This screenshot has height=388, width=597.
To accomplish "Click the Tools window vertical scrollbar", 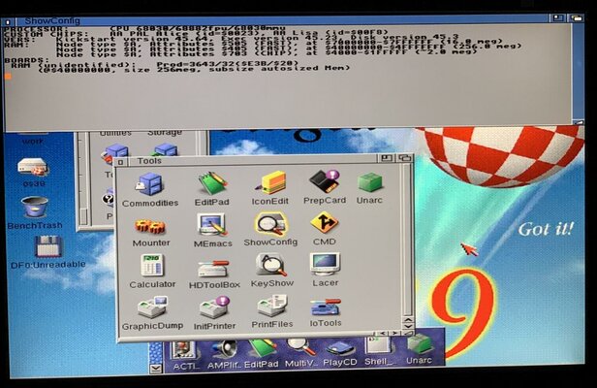I will coord(407,241).
